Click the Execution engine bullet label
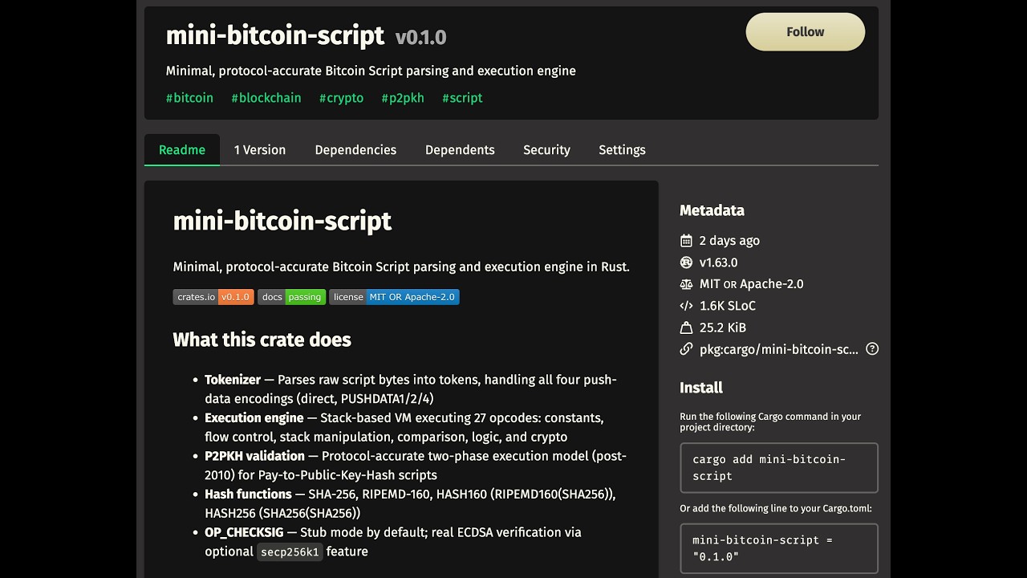 (x=254, y=418)
